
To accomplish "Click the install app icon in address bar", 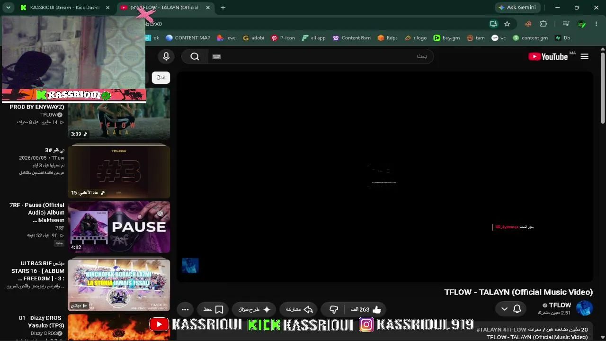I will [x=493, y=24].
